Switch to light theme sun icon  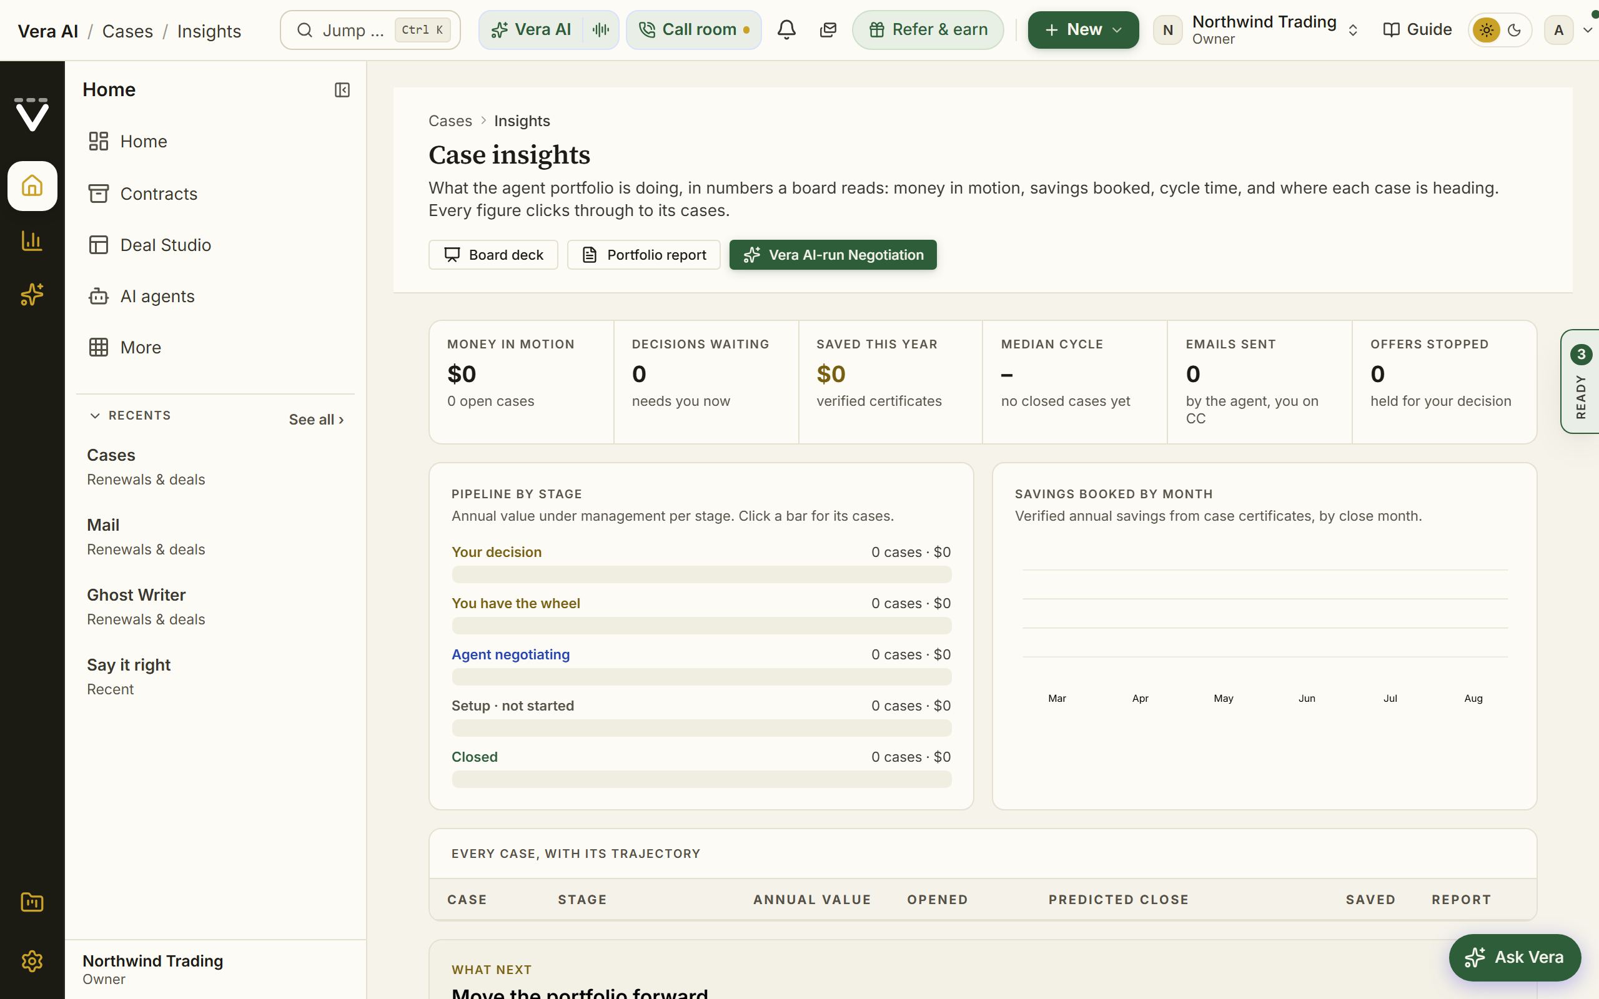1486,30
